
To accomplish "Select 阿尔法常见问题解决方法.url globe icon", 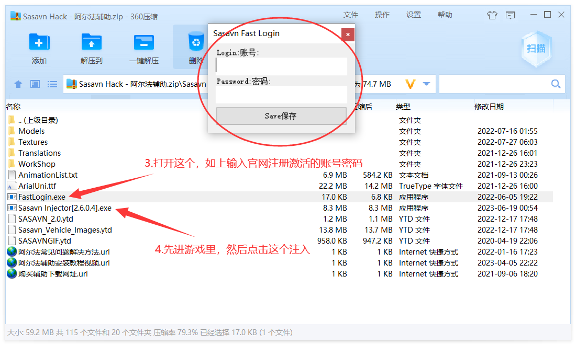I will pos(12,252).
